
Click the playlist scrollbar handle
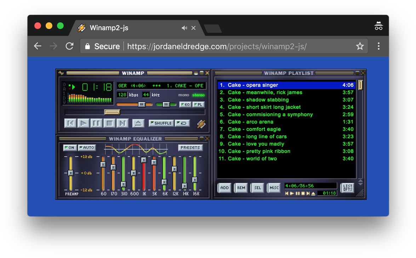point(360,85)
